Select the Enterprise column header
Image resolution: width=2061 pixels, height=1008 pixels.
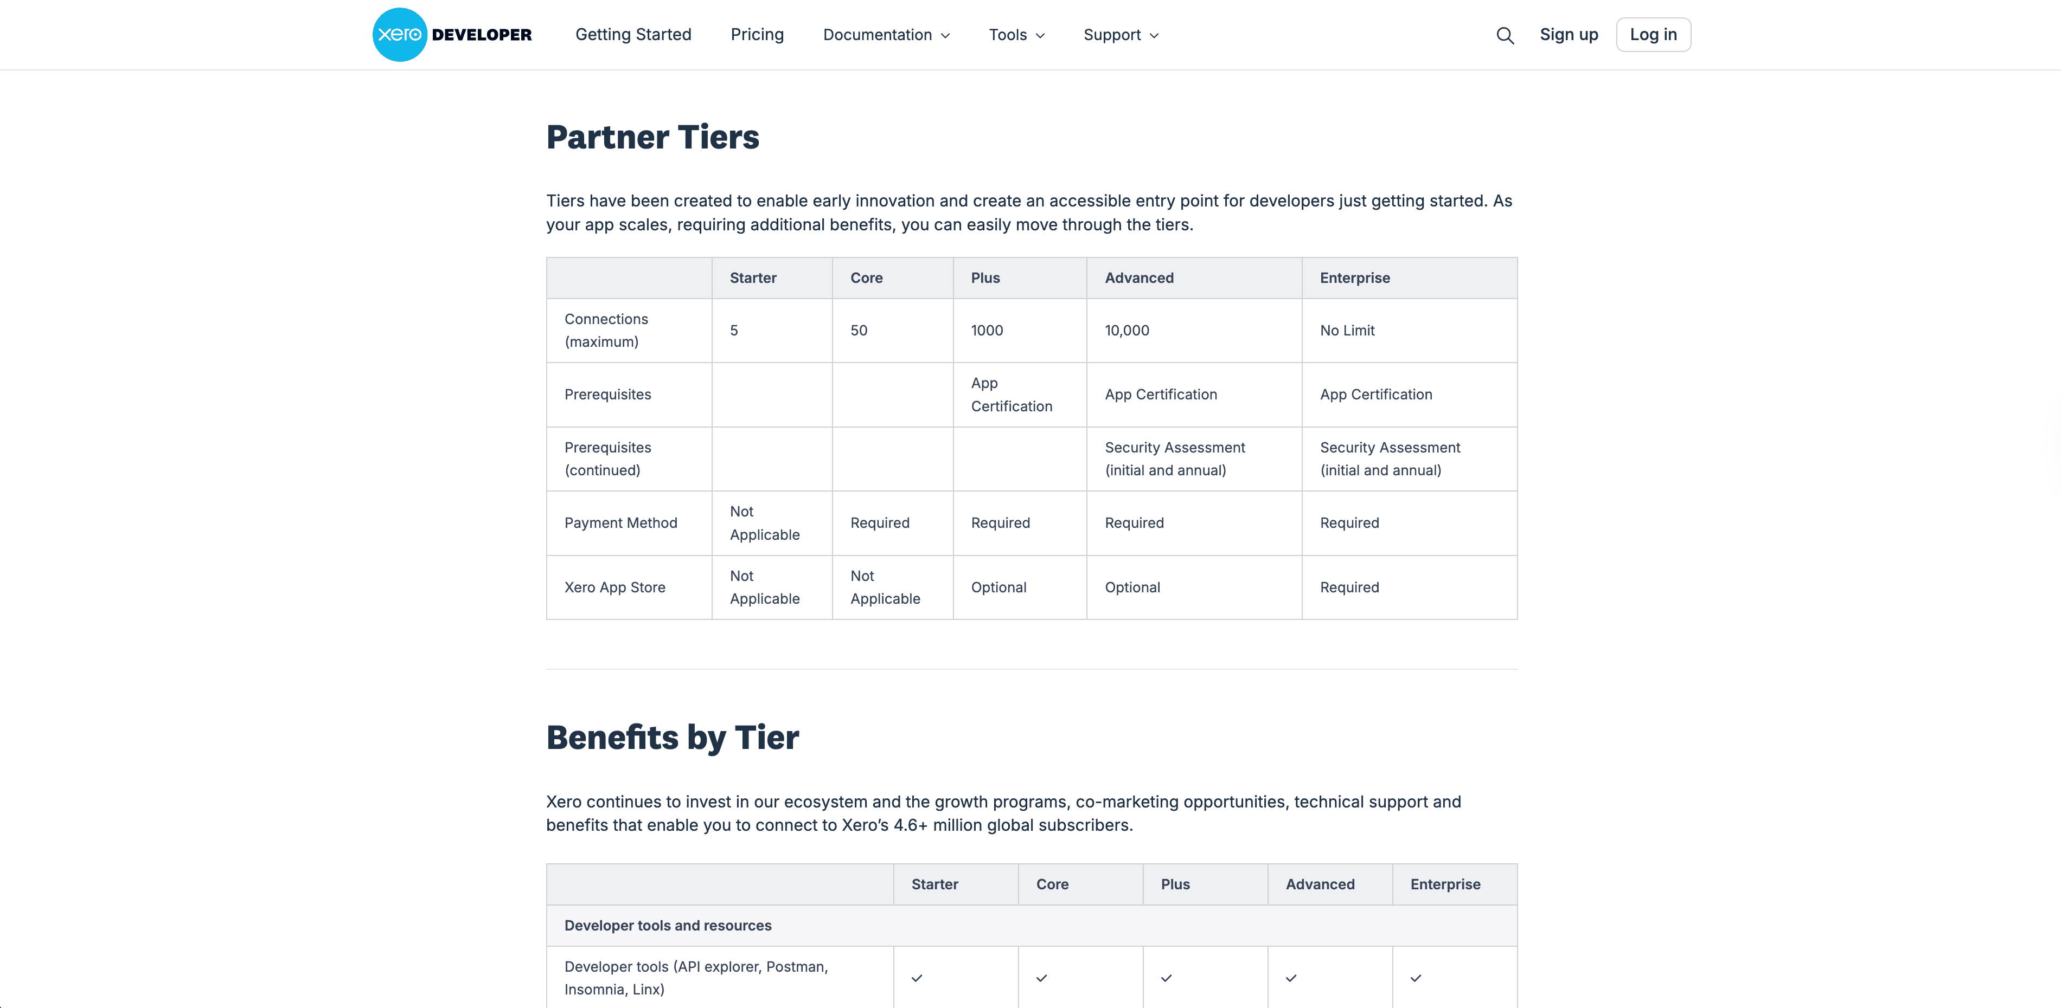1354,278
